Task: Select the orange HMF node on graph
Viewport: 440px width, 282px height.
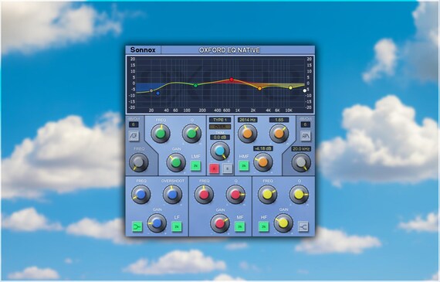Action: click(260, 89)
